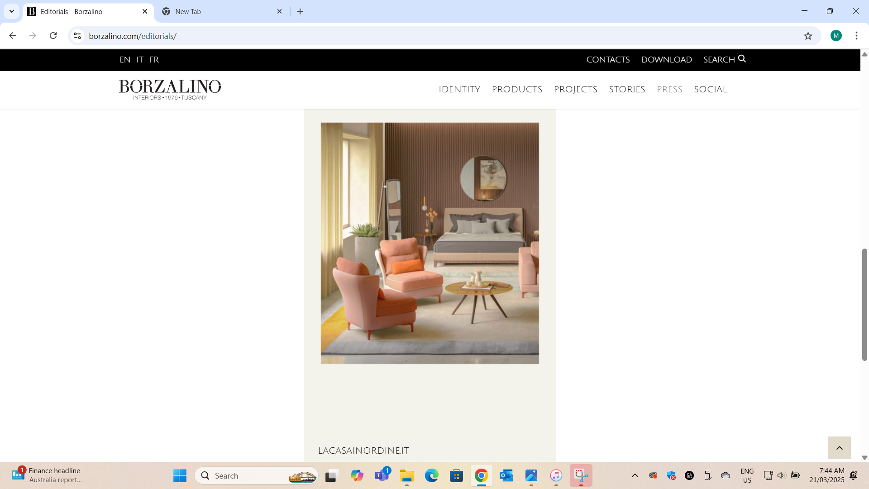Open the Windows Start menu

coord(180,475)
